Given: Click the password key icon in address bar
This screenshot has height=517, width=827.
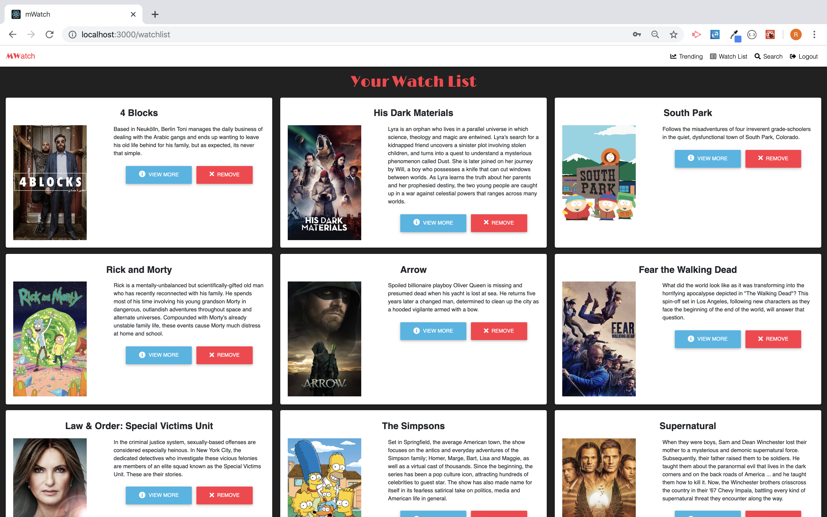Looking at the screenshot, I should (x=636, y=34).
